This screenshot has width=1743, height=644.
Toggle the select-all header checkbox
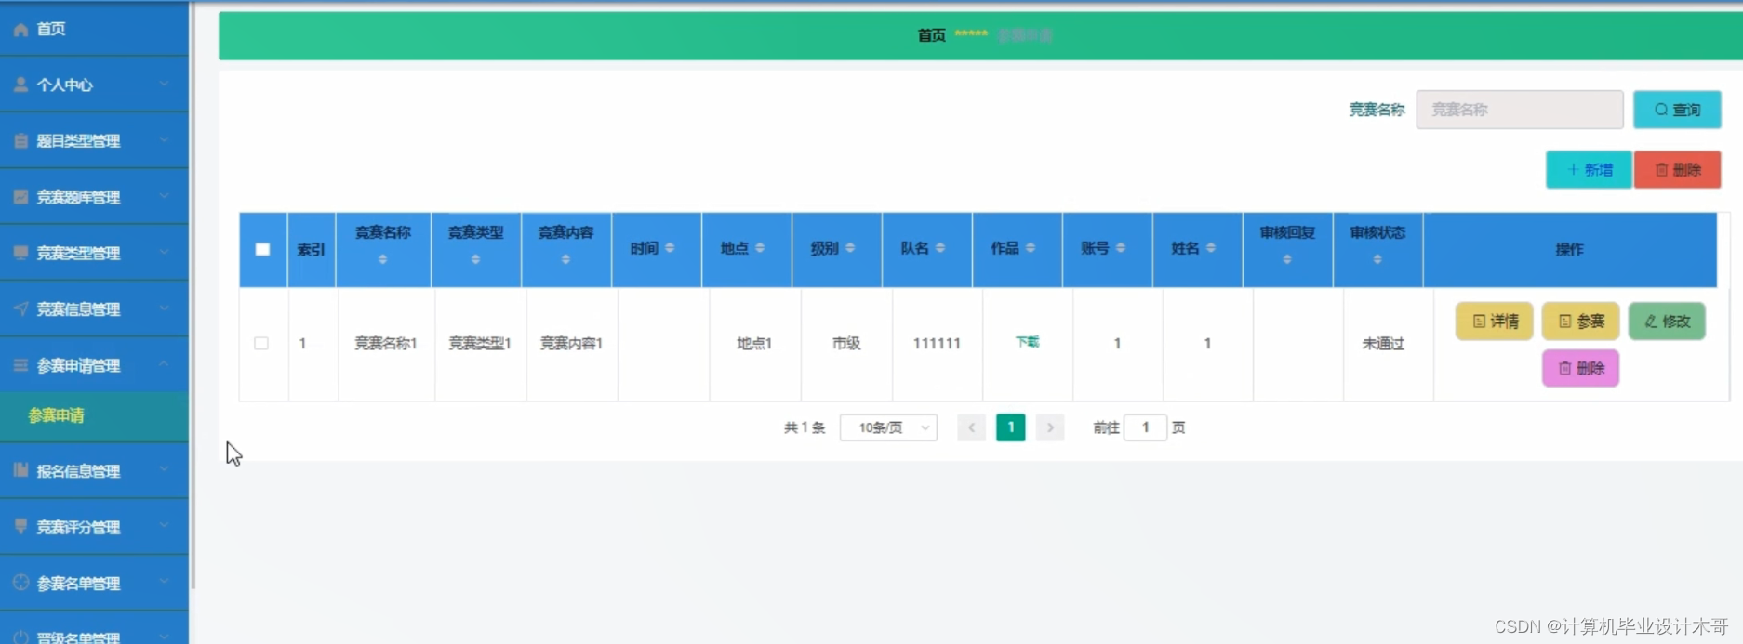point(262,249)
